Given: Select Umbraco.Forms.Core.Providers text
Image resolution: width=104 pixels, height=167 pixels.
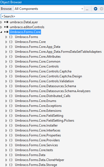Looking at the screenshot, I should point(37,140).
